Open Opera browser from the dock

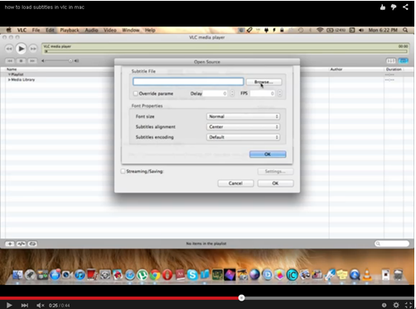(167, 274)
